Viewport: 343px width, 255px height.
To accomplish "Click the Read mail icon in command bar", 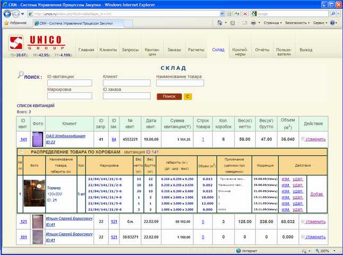I will coord(245,23).
